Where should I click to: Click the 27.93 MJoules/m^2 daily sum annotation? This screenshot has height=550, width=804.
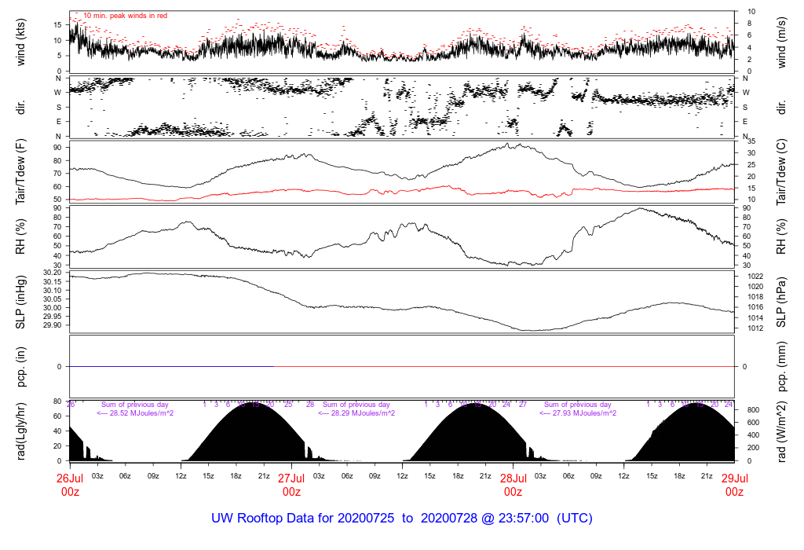click(578, 413)
